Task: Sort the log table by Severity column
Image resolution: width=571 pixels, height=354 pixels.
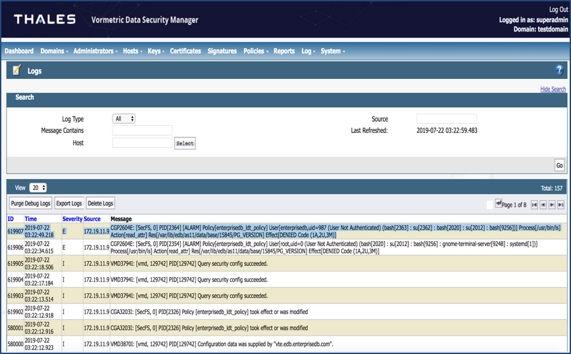Action: tap(72, 218)
